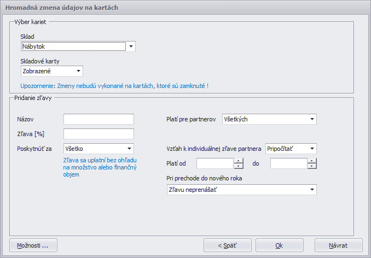The height and width of the screenshot is (258, 371).
Task: Click the Platí od date field
Action: [x=215, y=163]
